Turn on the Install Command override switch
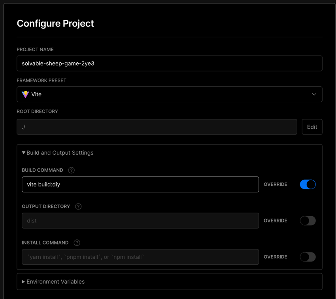This screenshot has height=299, width=336. pyautogui.click(x=308, y=257)
